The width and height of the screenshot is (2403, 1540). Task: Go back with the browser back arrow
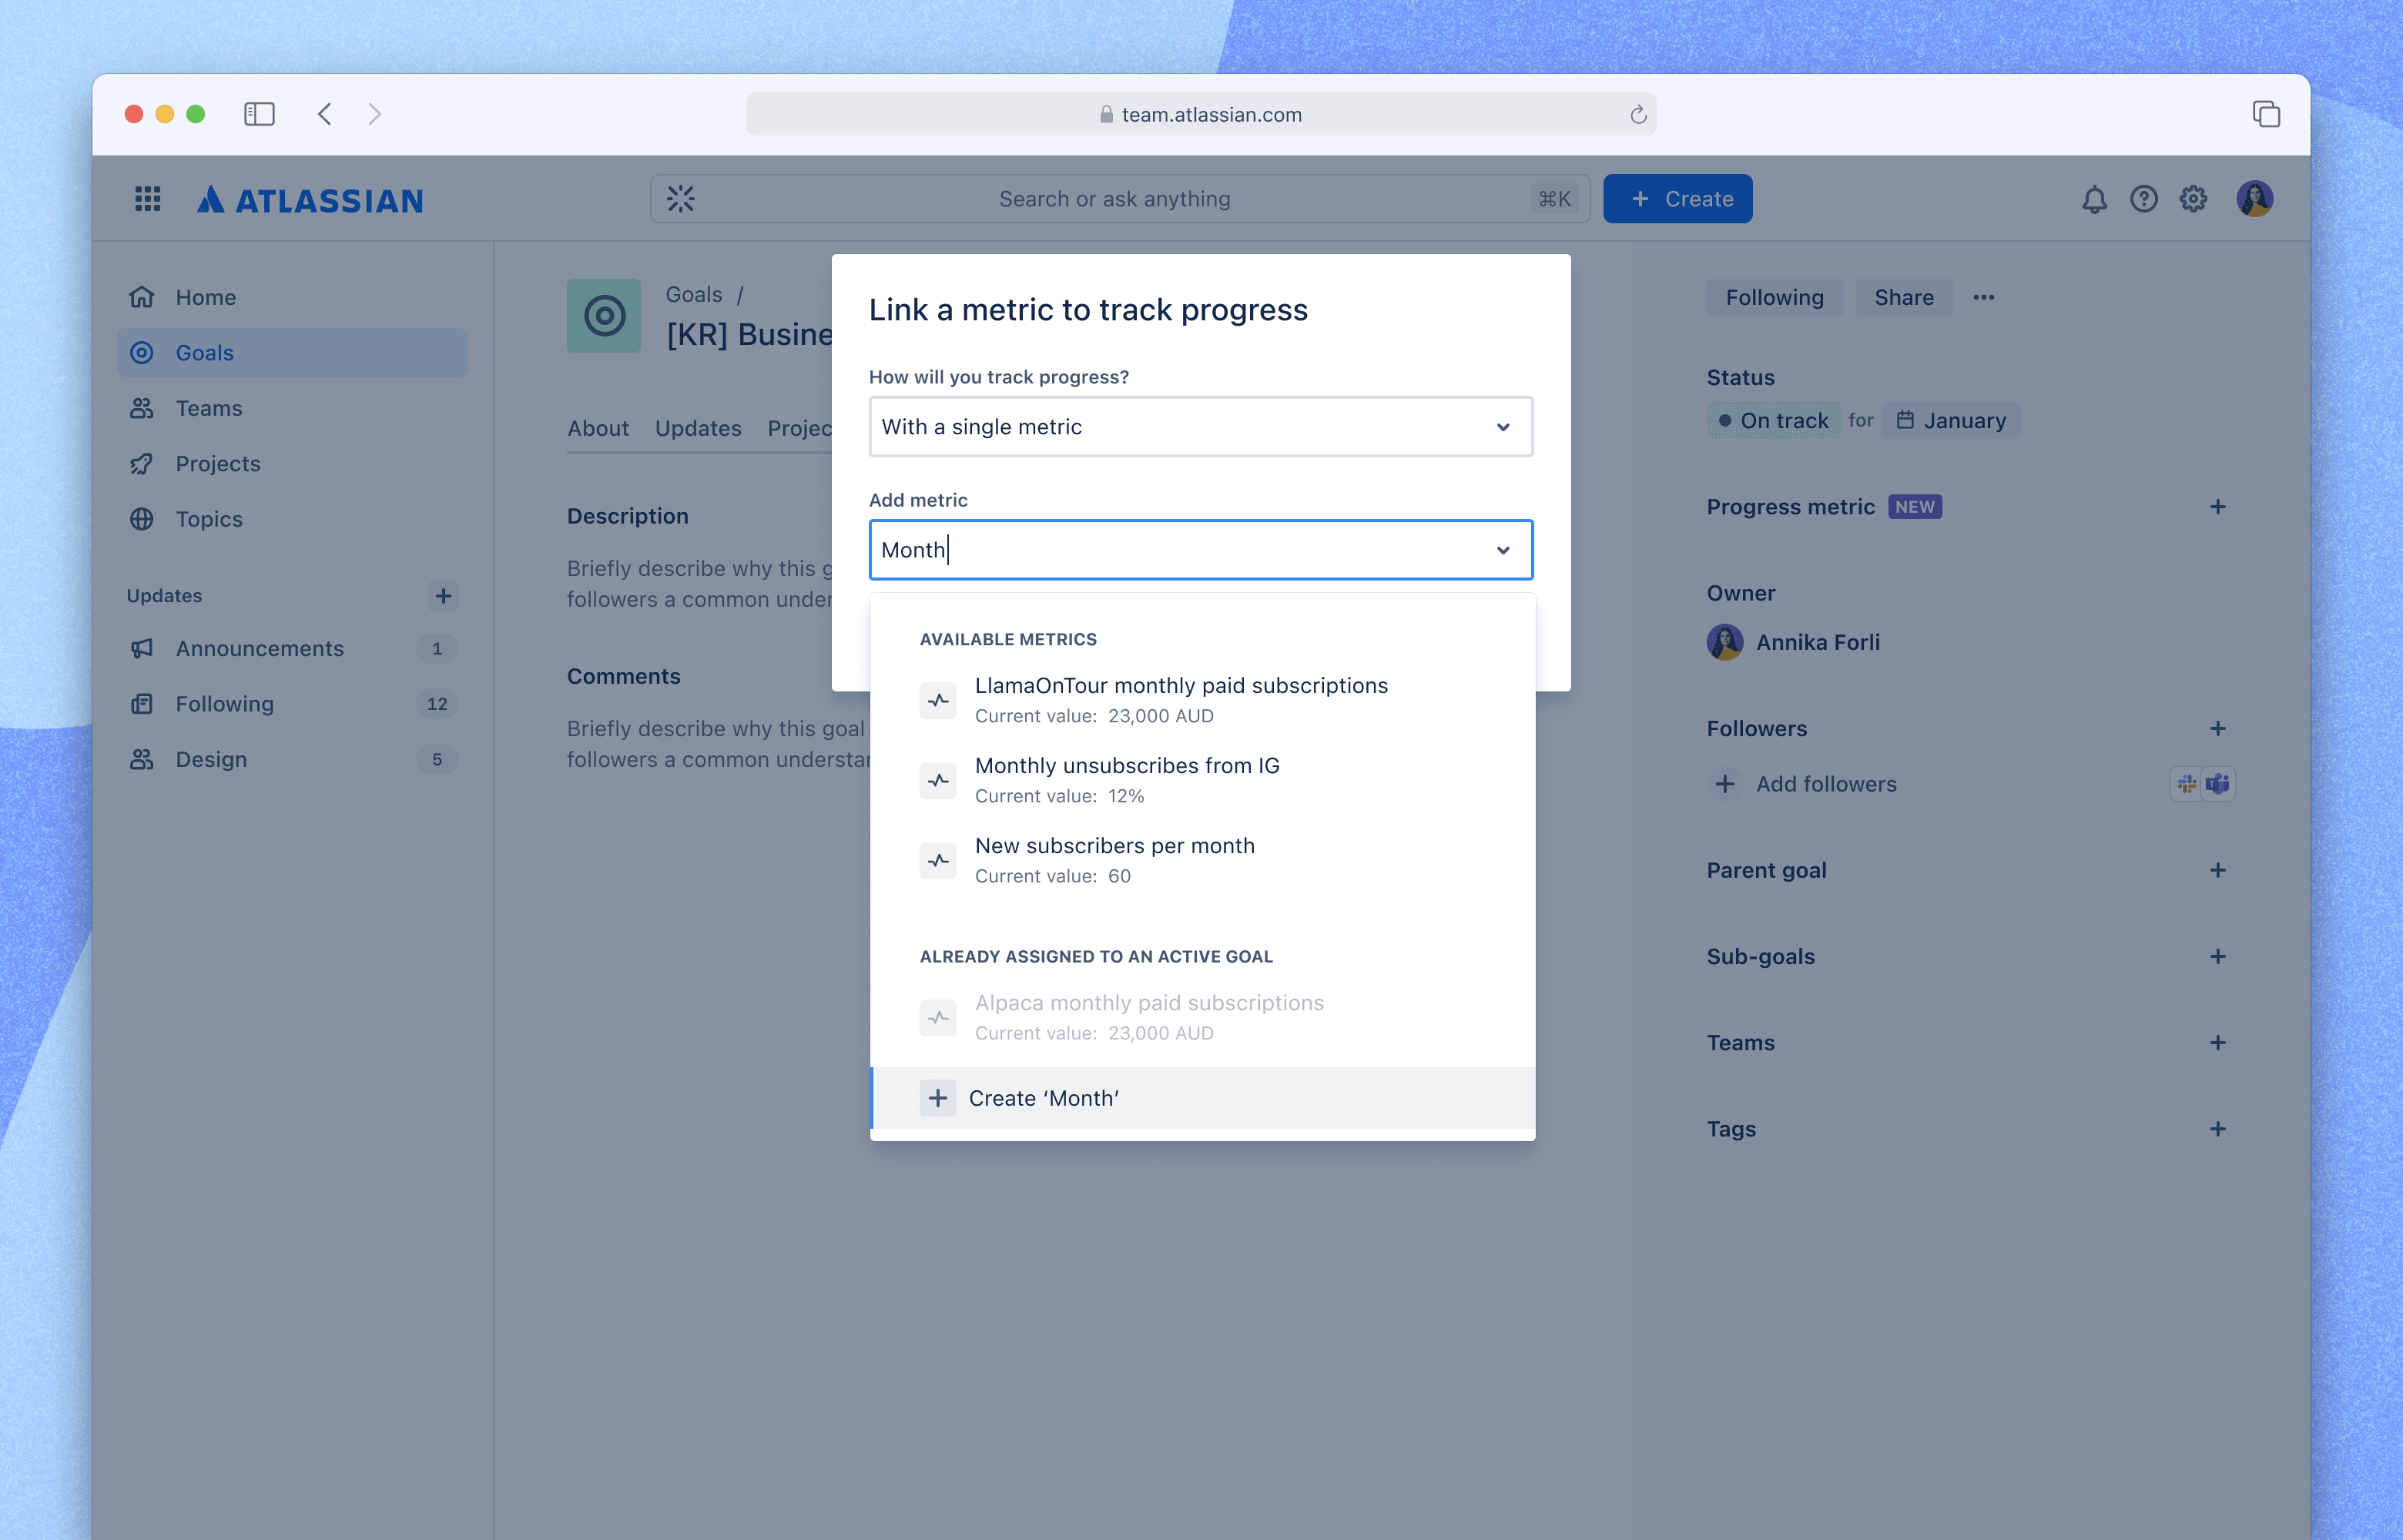pos(325,114)
